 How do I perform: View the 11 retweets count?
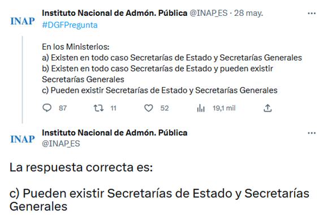coord(113,108)
